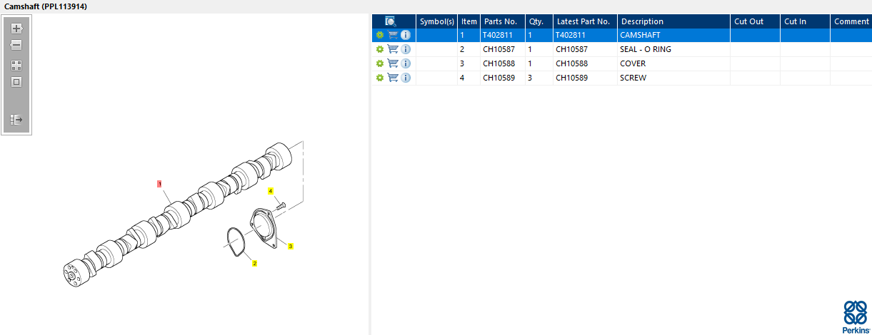Zoom in on the camshaft diagram
Image resolution: width=872 pixels, height=335 pixels.
pos(16,29)
